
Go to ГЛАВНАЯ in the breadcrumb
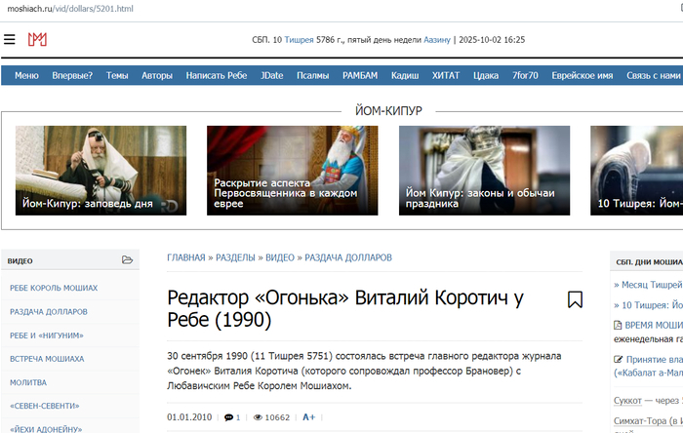click(185, 257)
